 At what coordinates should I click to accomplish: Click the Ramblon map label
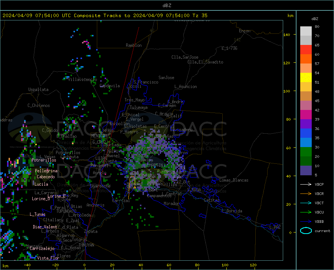(x=134, y=45)
